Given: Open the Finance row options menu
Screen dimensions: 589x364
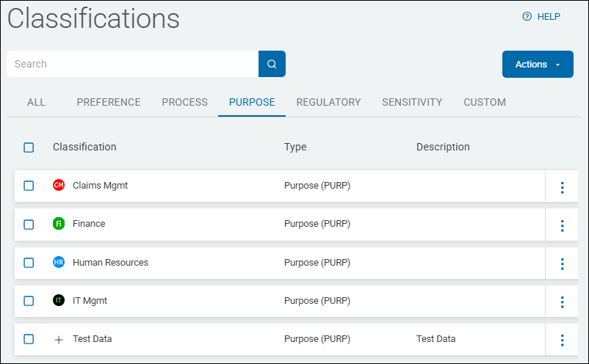Looking at the screenshot, I should (x=562, y=225).
